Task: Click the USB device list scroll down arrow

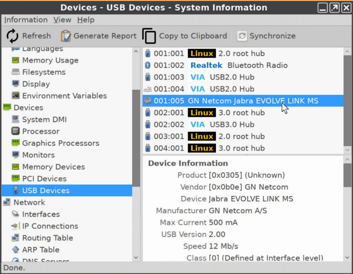Action: pyautogui.click(x=347, y=150)
